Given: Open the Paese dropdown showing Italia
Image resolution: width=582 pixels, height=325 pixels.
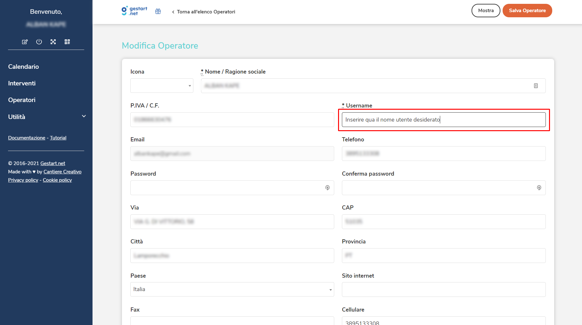Looking at the screenshot, I should coord(232,289).
